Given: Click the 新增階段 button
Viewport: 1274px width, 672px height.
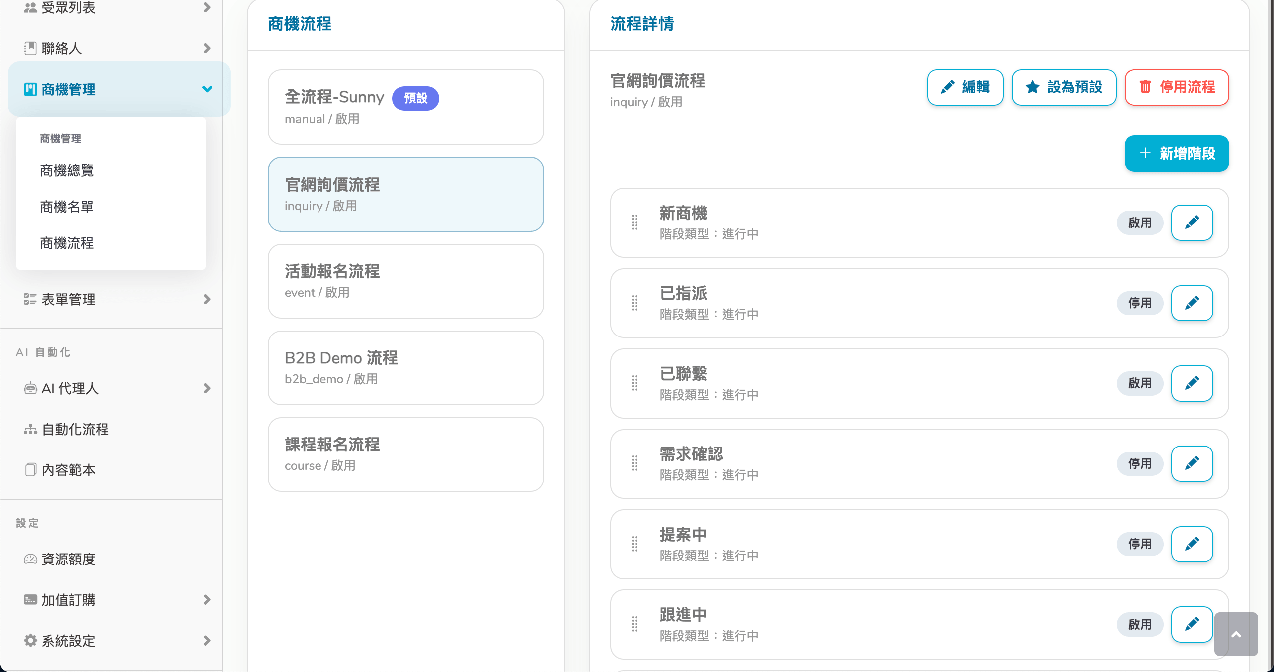Looking at the screenshot, I should 1176,153.
